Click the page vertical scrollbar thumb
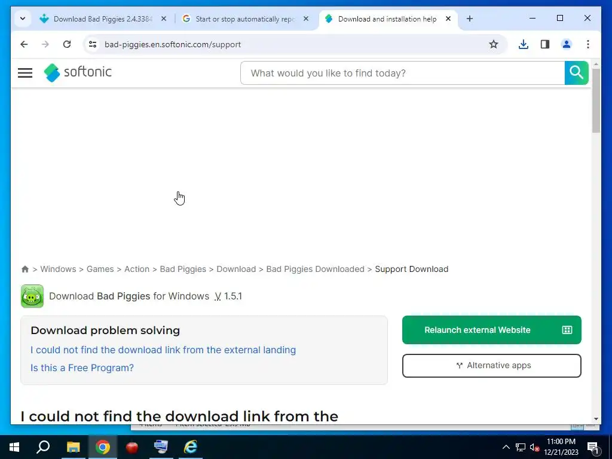 click(596, 100)
